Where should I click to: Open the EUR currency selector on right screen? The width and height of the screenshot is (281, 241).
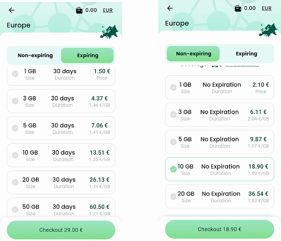[267, 8]
